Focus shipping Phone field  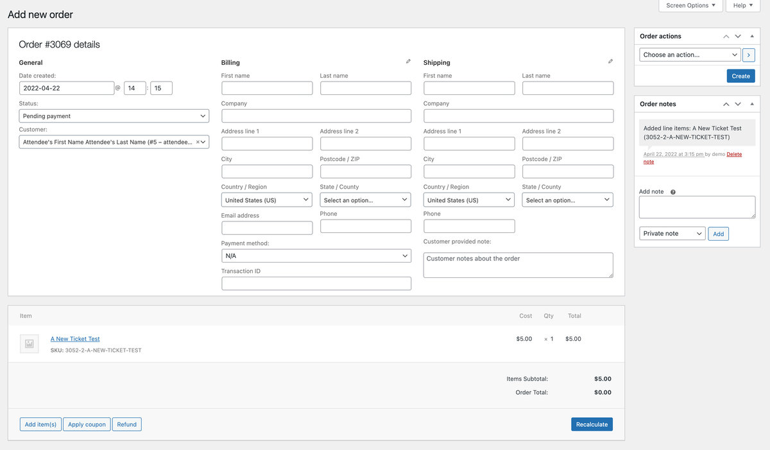(469, 226)
